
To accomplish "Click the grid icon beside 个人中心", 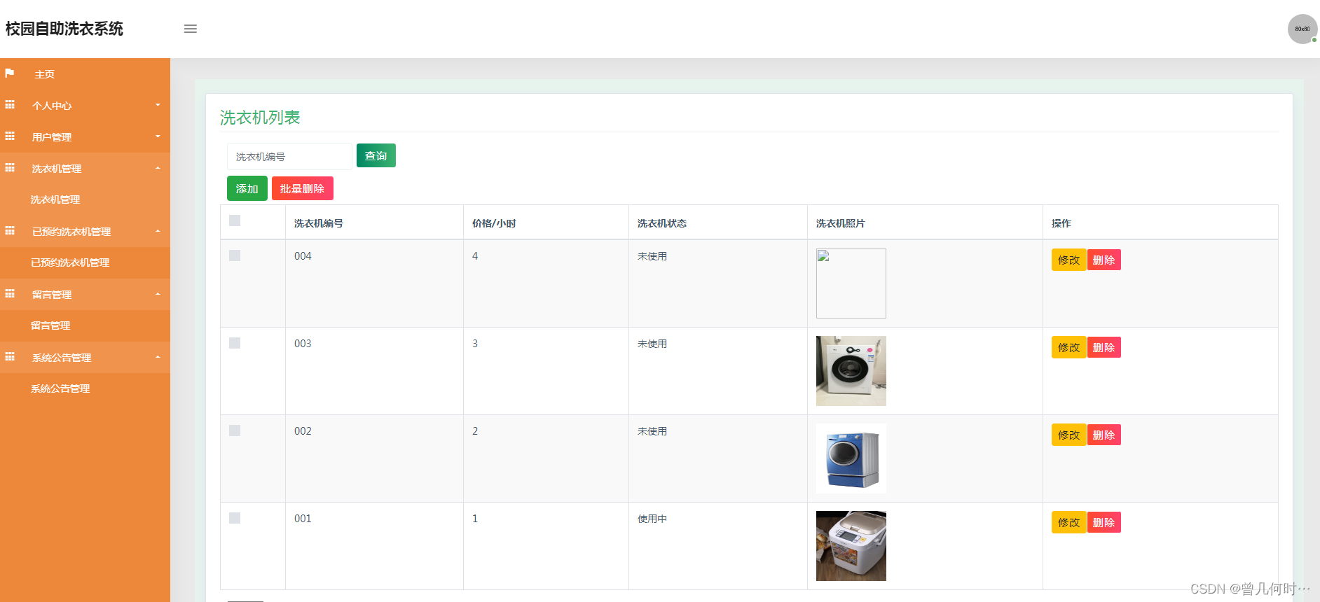I will [10, 105].
